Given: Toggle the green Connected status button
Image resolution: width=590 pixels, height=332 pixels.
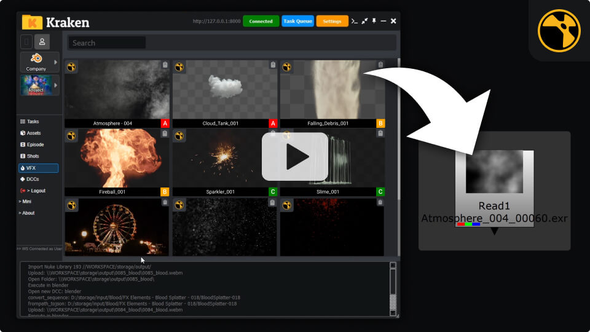Looking at the screenshot, I should [x=261, y=22].
